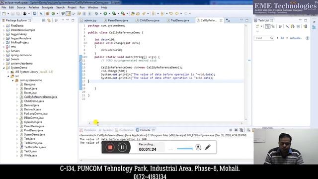Click the New file toolbar icon

[4, 13]
